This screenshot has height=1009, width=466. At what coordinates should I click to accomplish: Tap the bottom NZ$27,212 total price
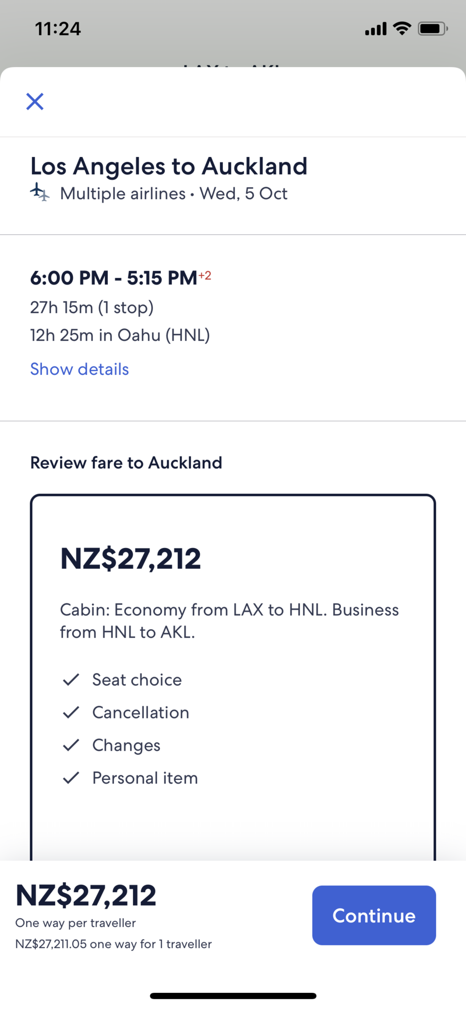point(86,895)
